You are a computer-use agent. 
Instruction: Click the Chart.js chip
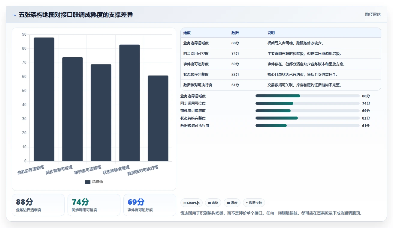[192, 203]
